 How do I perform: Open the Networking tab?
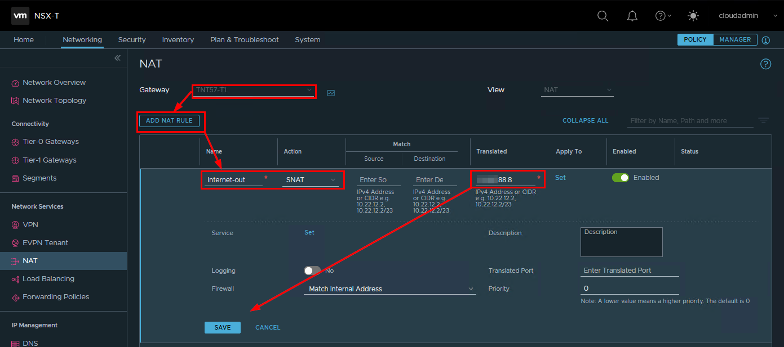click(82, 39)
